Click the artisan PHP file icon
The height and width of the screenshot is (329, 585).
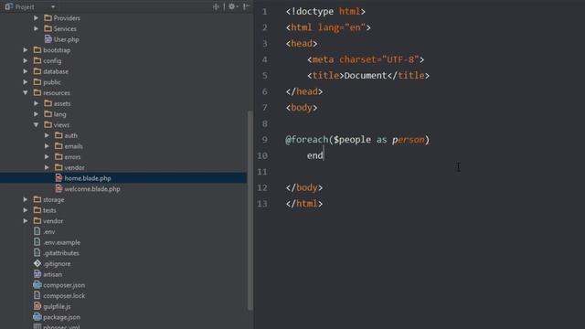click(37, 274)
